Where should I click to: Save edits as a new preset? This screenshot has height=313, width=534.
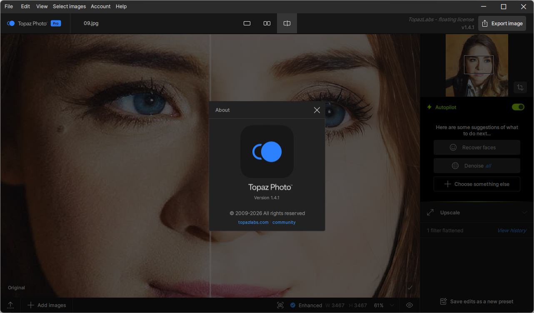477,301
